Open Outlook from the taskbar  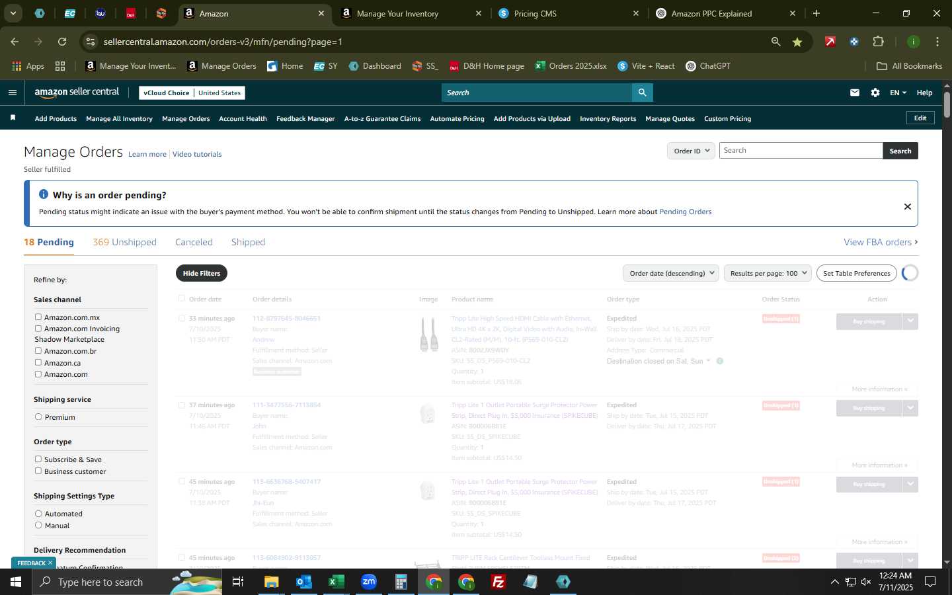point(304,582)
